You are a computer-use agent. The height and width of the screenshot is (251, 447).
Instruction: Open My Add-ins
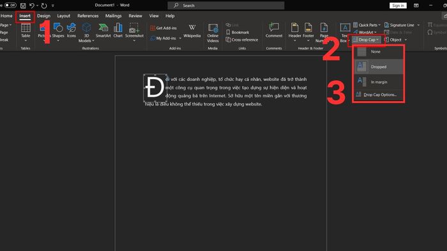click(x=163, y=38)
